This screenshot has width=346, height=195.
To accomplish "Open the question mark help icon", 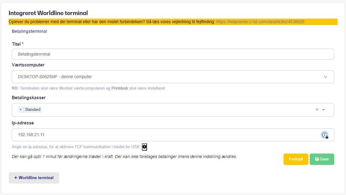I will (x=144, y=147).
